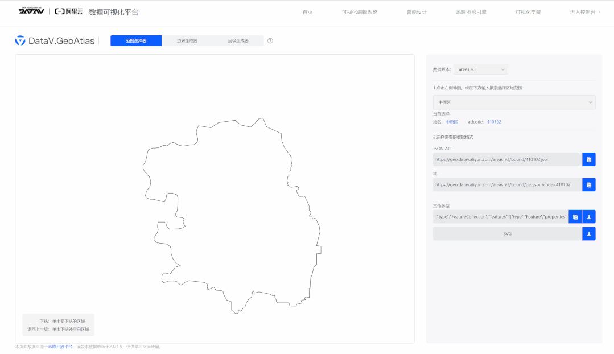
Task: Copy the GeoJSON query URL
Action: (x=588, y=184)
